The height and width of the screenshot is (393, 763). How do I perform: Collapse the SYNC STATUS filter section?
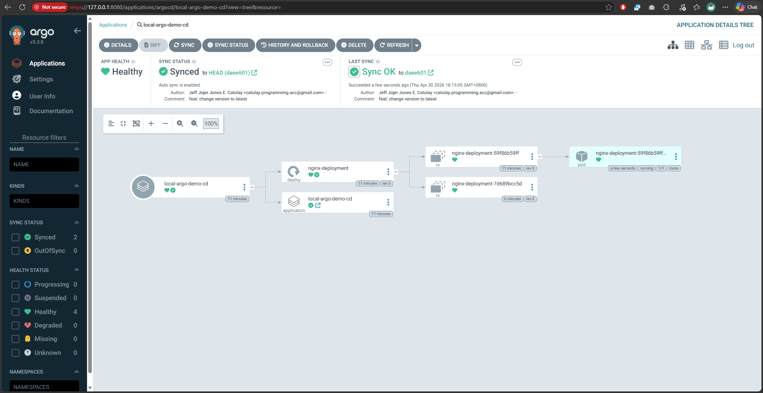click(77, 222)
